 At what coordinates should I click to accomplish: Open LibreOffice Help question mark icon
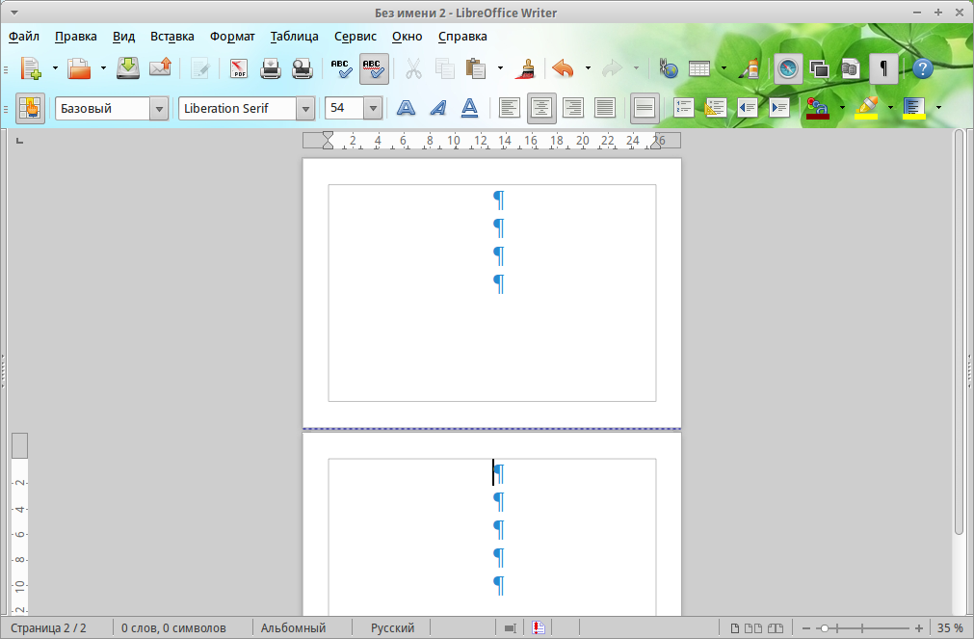point(922,68)
